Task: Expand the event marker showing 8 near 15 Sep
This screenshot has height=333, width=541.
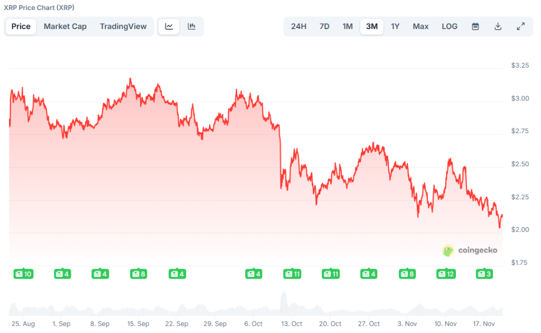Action: pyautogui.click(x=138, y=274)
